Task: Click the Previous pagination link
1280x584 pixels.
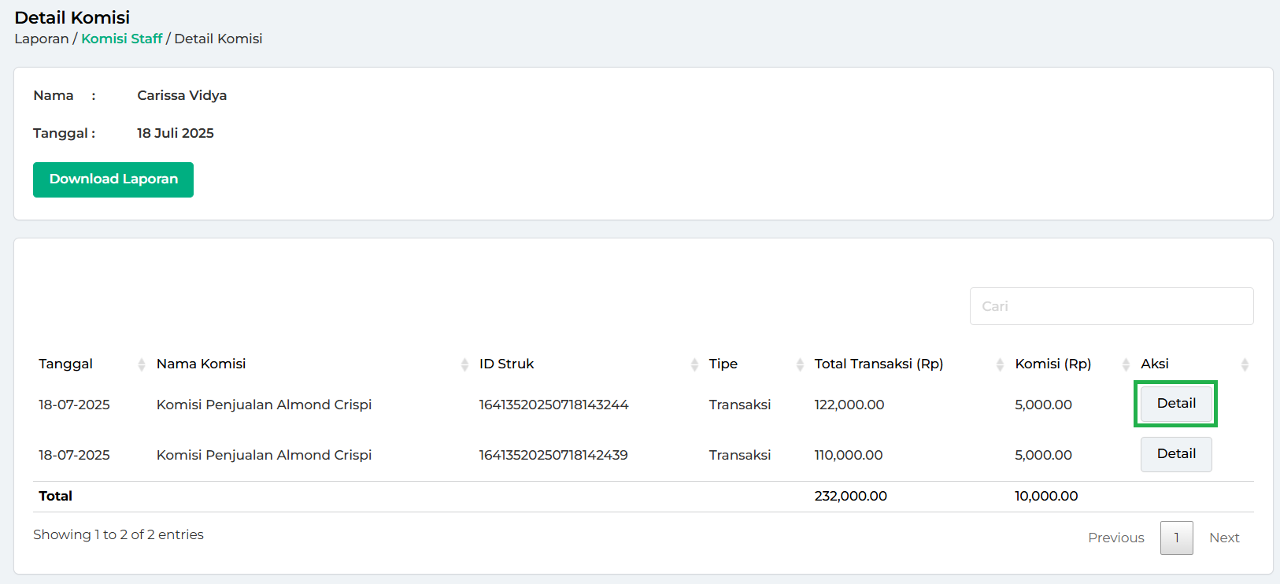Action: [x=1116, y=538]
